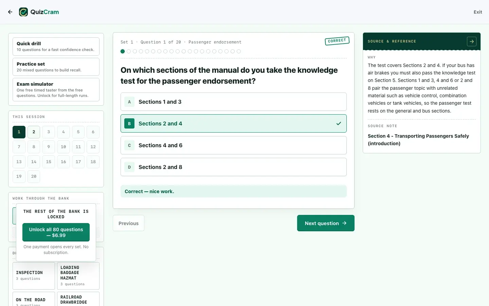Open question 15 in session grid
The height and width of the screenshot is (306, 489).
[x=49, y=162]
